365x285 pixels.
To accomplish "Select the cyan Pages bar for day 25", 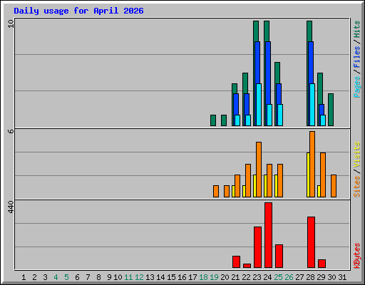I will point(280,115).
